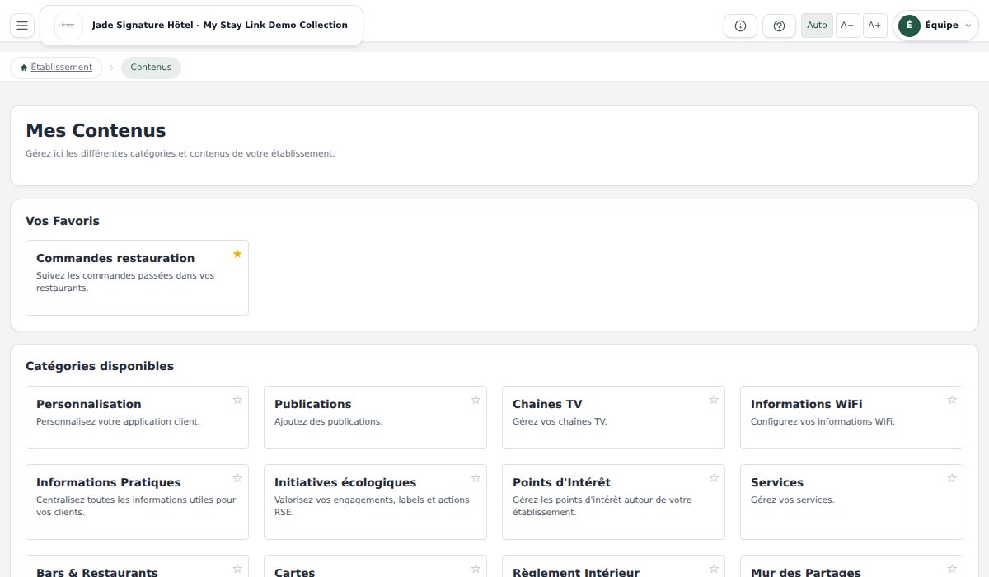Open the Équipe user avatar
The image size is (989, 577).
point(909,26)
